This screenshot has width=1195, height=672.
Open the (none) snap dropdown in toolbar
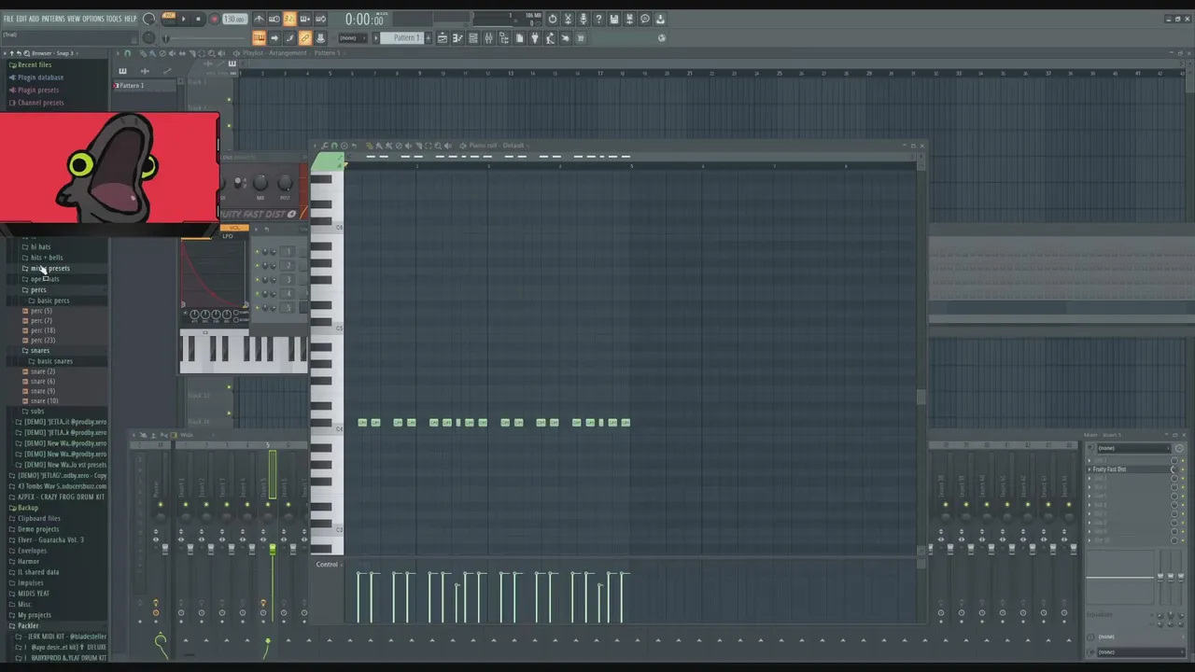click(x=353, y=37)
